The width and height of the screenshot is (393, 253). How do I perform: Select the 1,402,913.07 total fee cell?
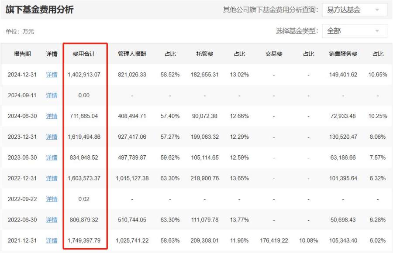point(84,75)
